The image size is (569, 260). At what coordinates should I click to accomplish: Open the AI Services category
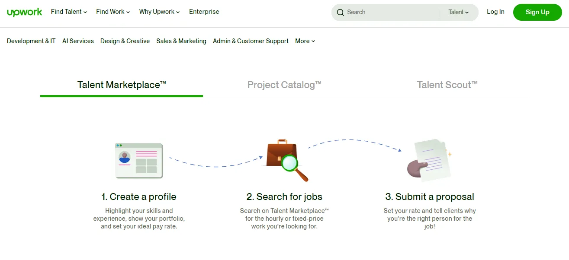point(78,41)
